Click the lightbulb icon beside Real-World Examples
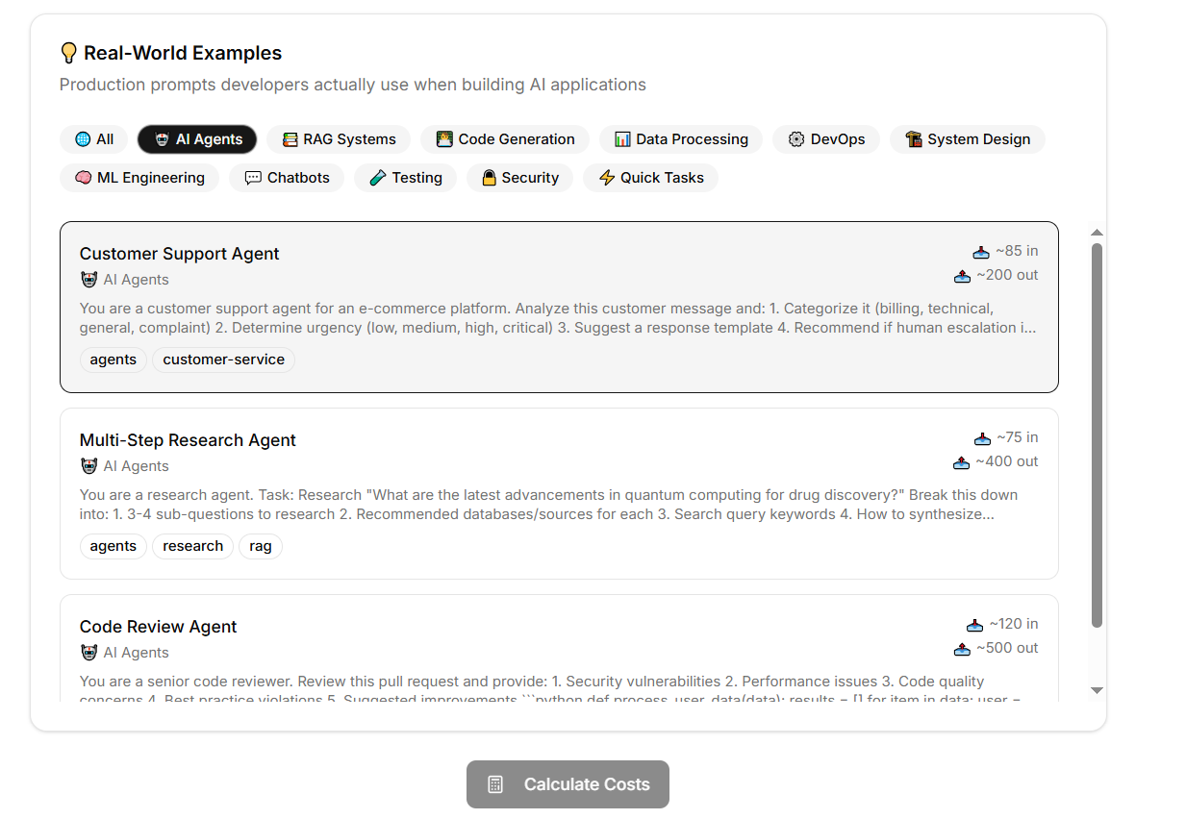 pyautogui.click(x=68, y=53)
